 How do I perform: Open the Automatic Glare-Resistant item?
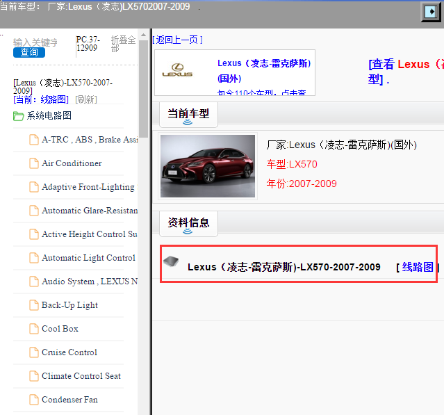(90, 211)
